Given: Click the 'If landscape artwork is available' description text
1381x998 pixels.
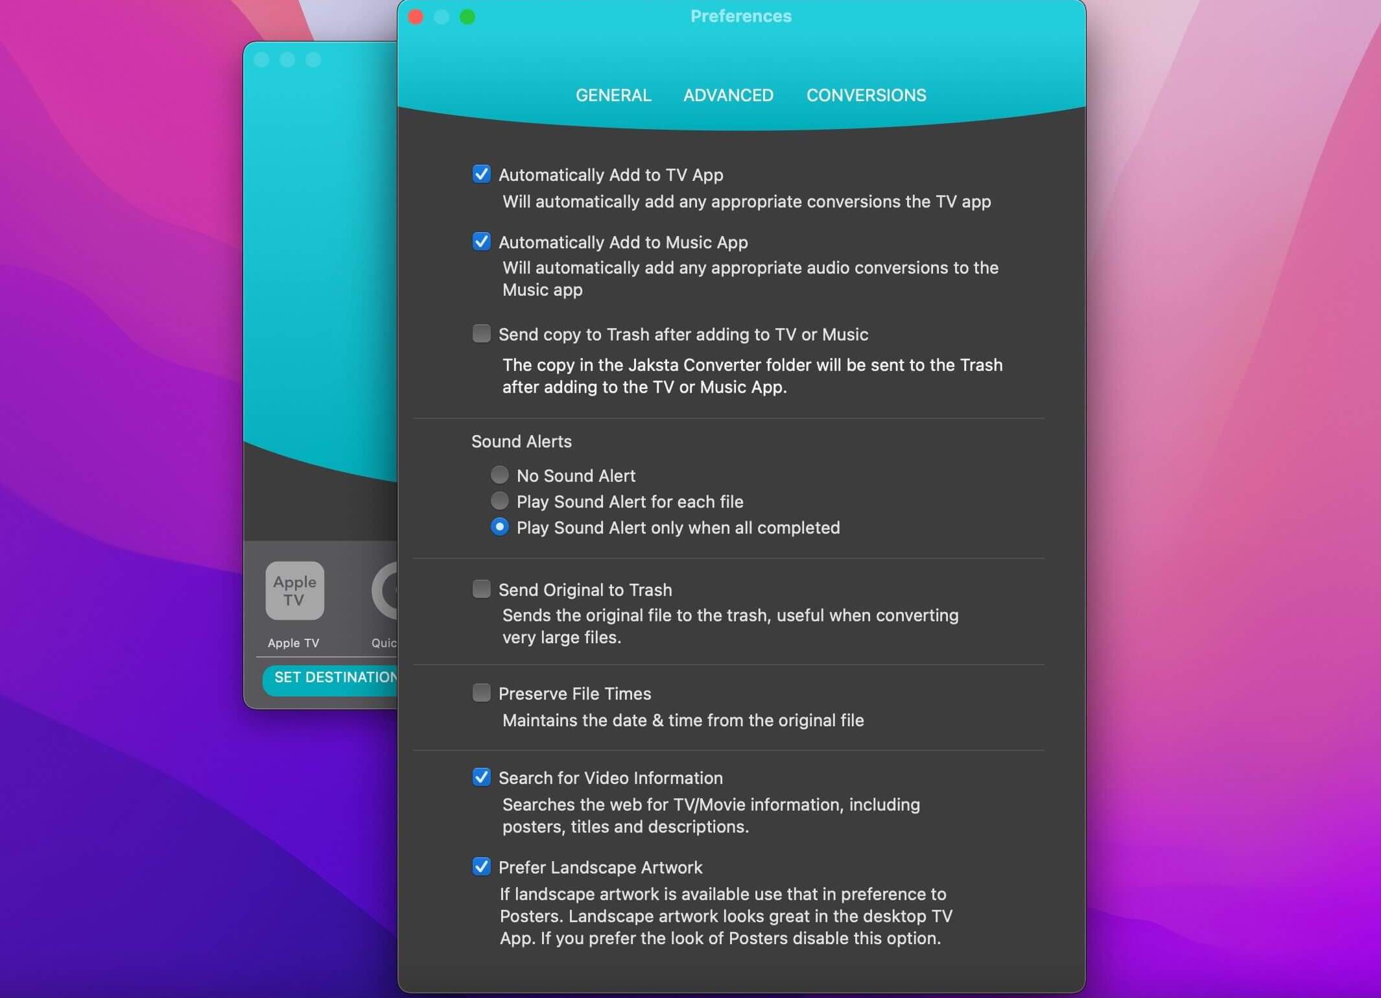Looking at the screenshot, I should [726, 916].
